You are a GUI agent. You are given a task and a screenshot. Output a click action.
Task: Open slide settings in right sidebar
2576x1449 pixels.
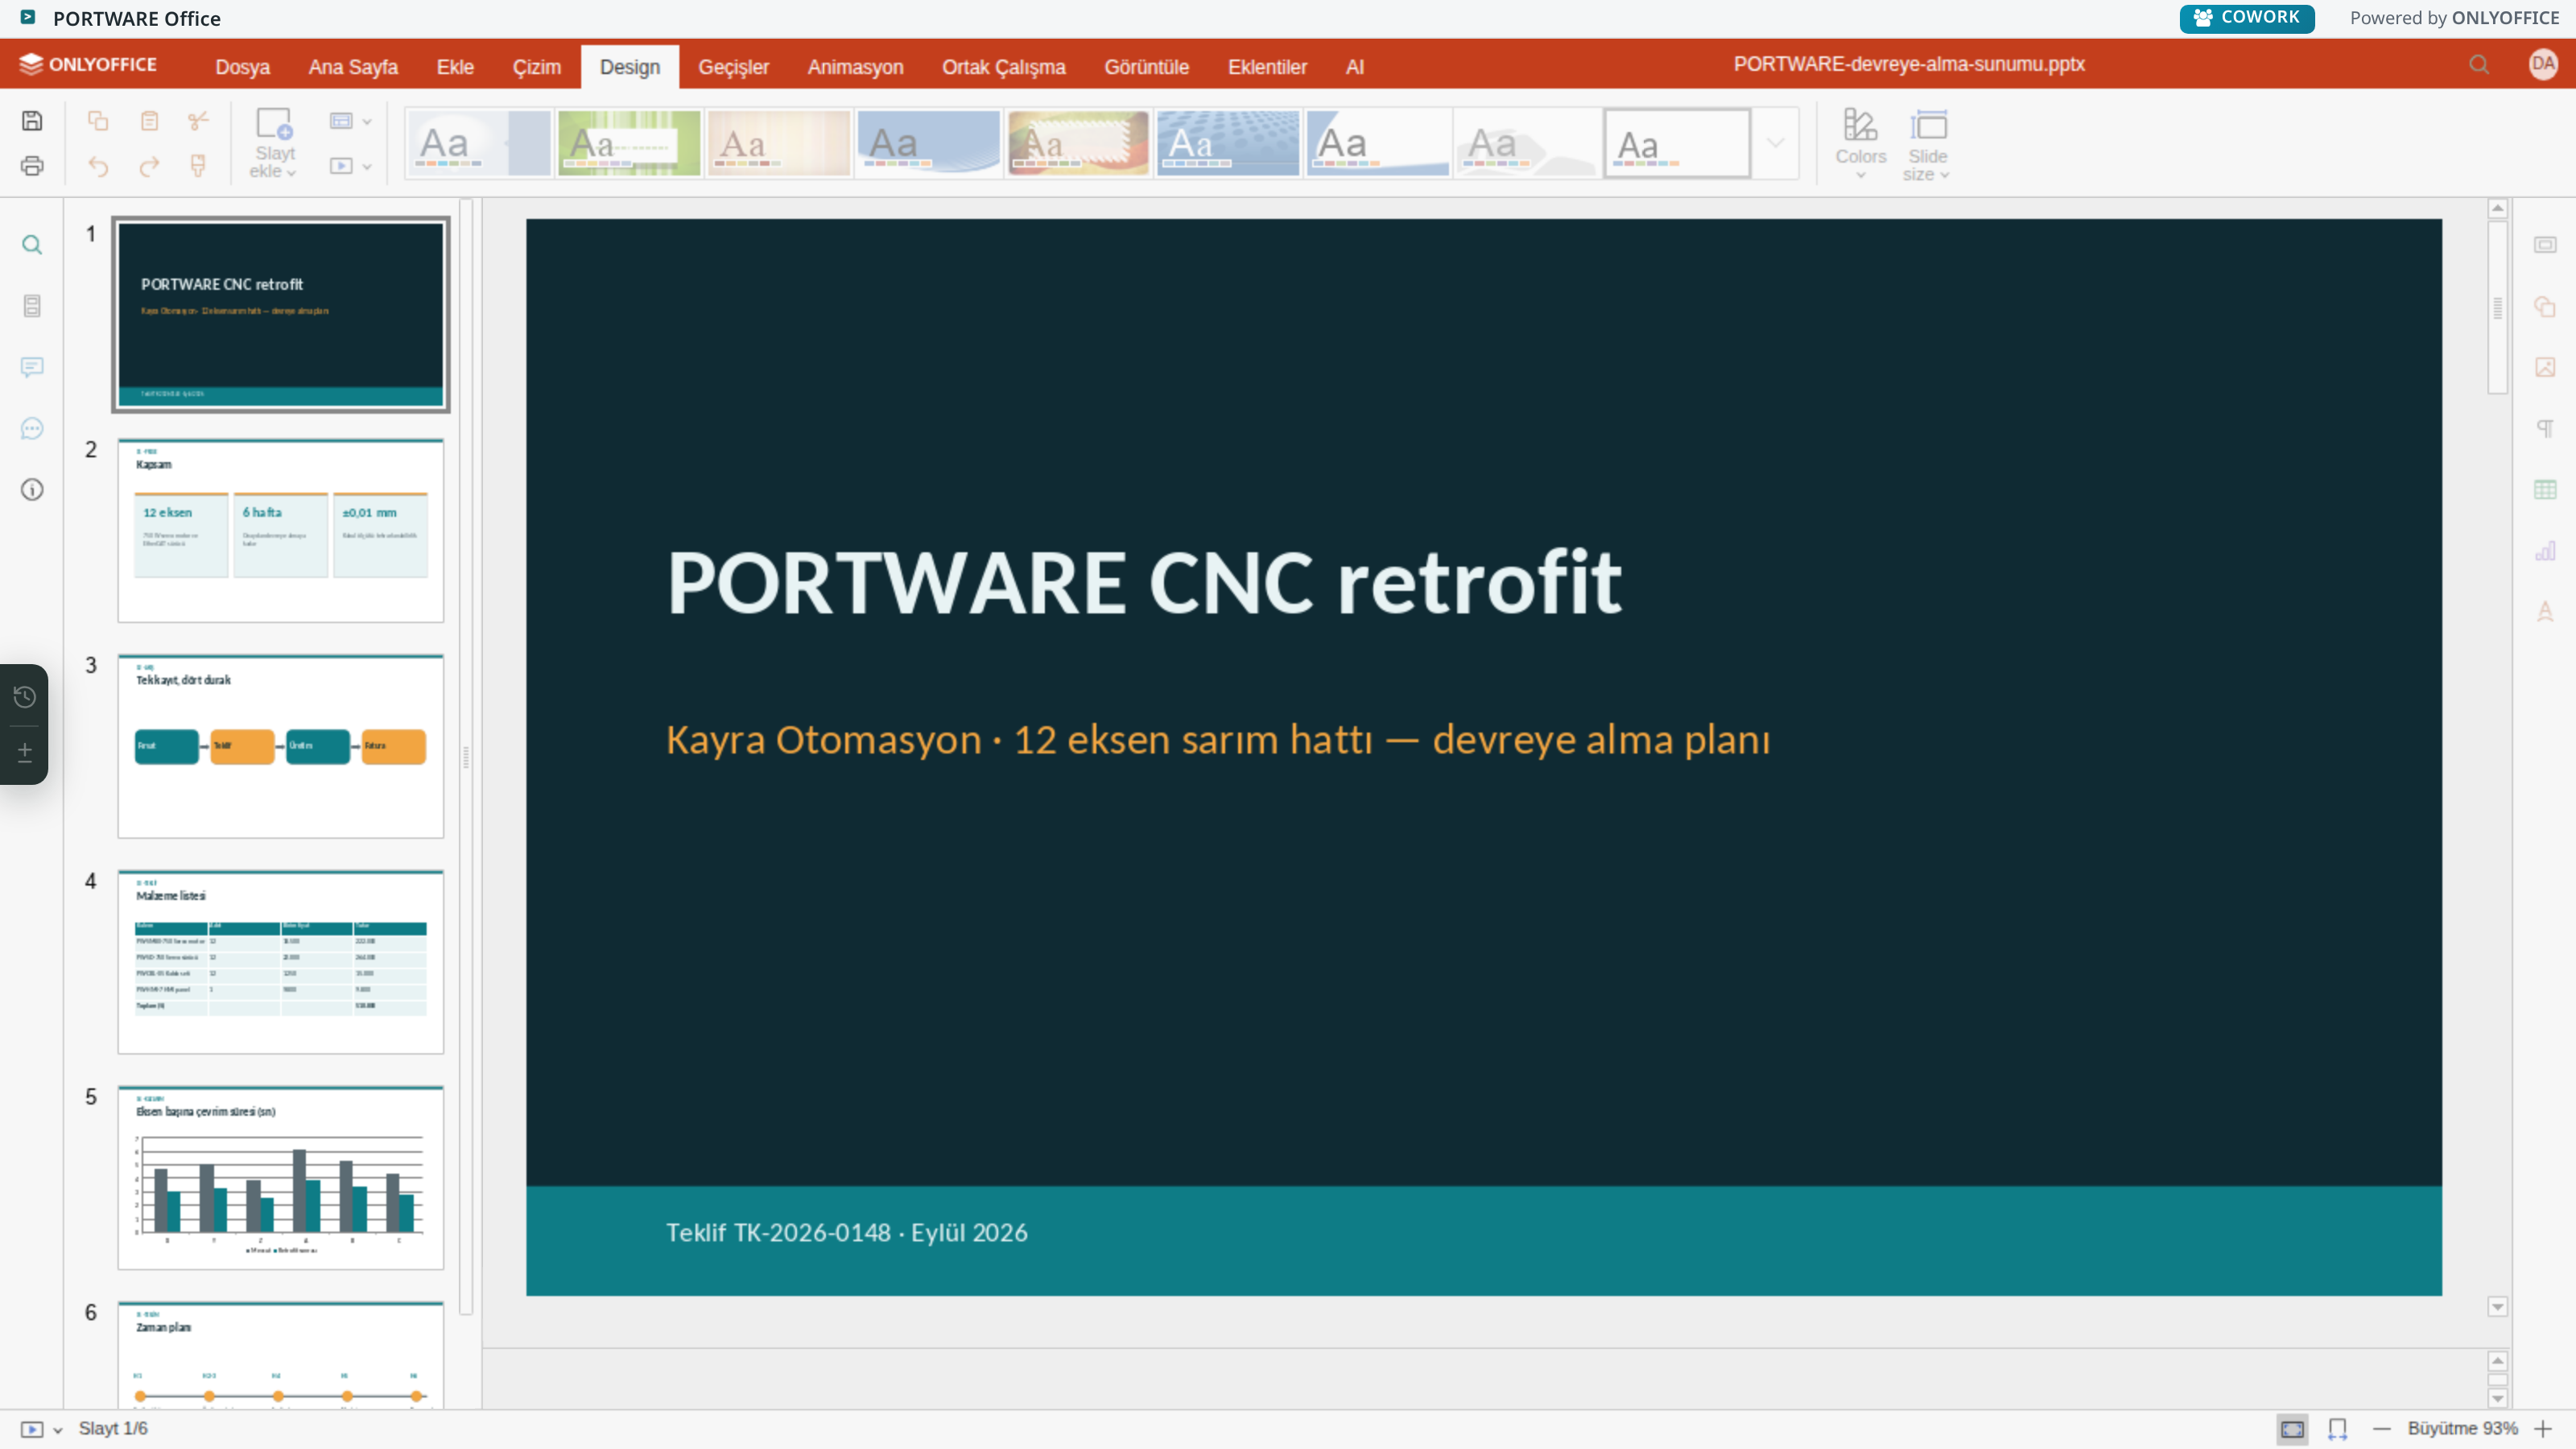pyautogui.click(x=2545, y=245)
